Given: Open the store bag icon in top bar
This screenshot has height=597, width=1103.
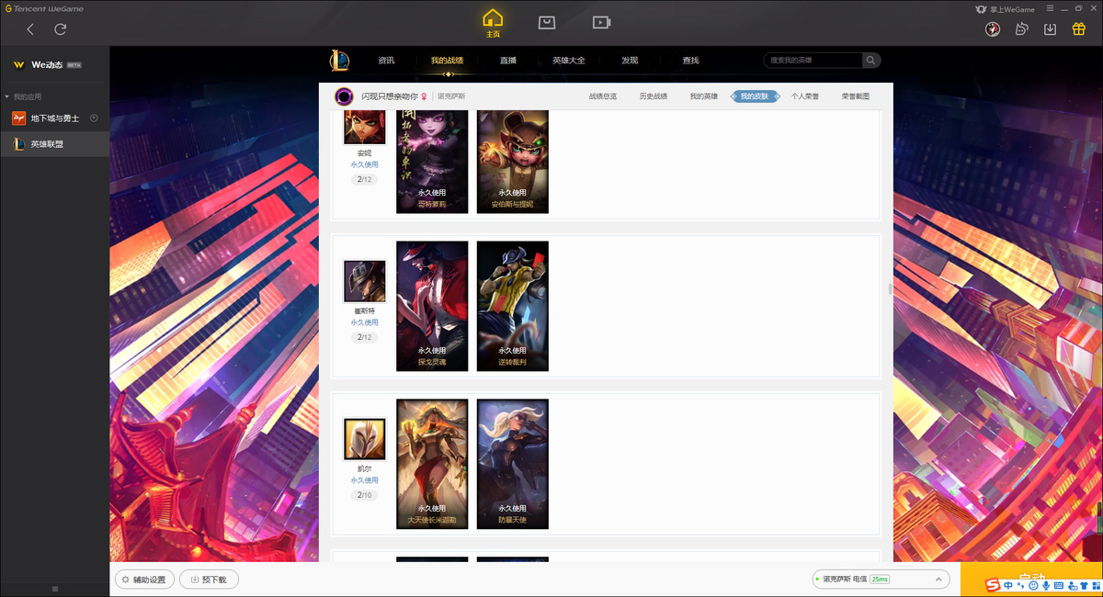Looking at the screenshot, I should [x=547, y=22].
